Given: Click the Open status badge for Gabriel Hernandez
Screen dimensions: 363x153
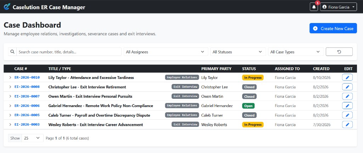Looking at the screenshot, I should (248, 106).
